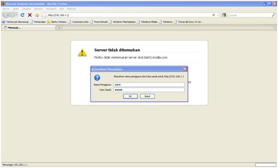
Task: Open the Customize Links bookmark
Action: point(78,22)
